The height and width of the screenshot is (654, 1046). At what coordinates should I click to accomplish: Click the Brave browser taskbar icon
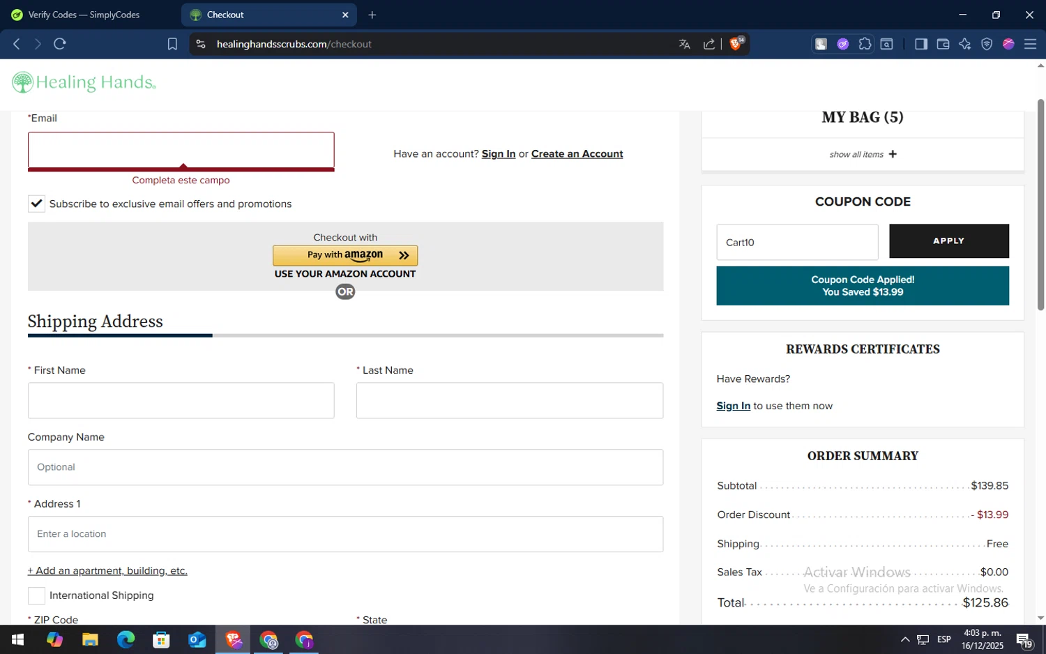[233, 639]
